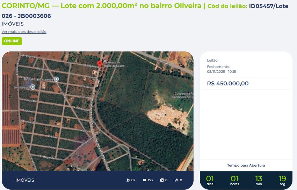Click the lot title CORINTO/MG heading

[102, 6]
